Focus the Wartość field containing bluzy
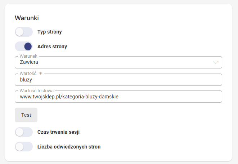238x164 pixels. [118, 80]
